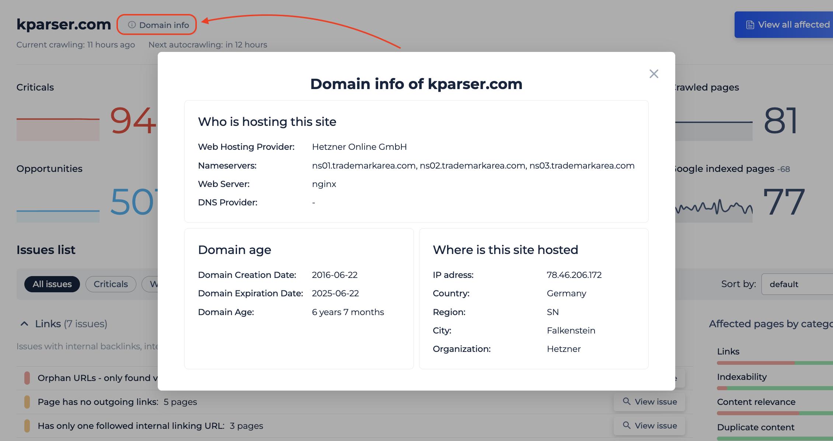Click Google indexed pages count 77
This screenshot has width=833, height=441.
(784, 202)
